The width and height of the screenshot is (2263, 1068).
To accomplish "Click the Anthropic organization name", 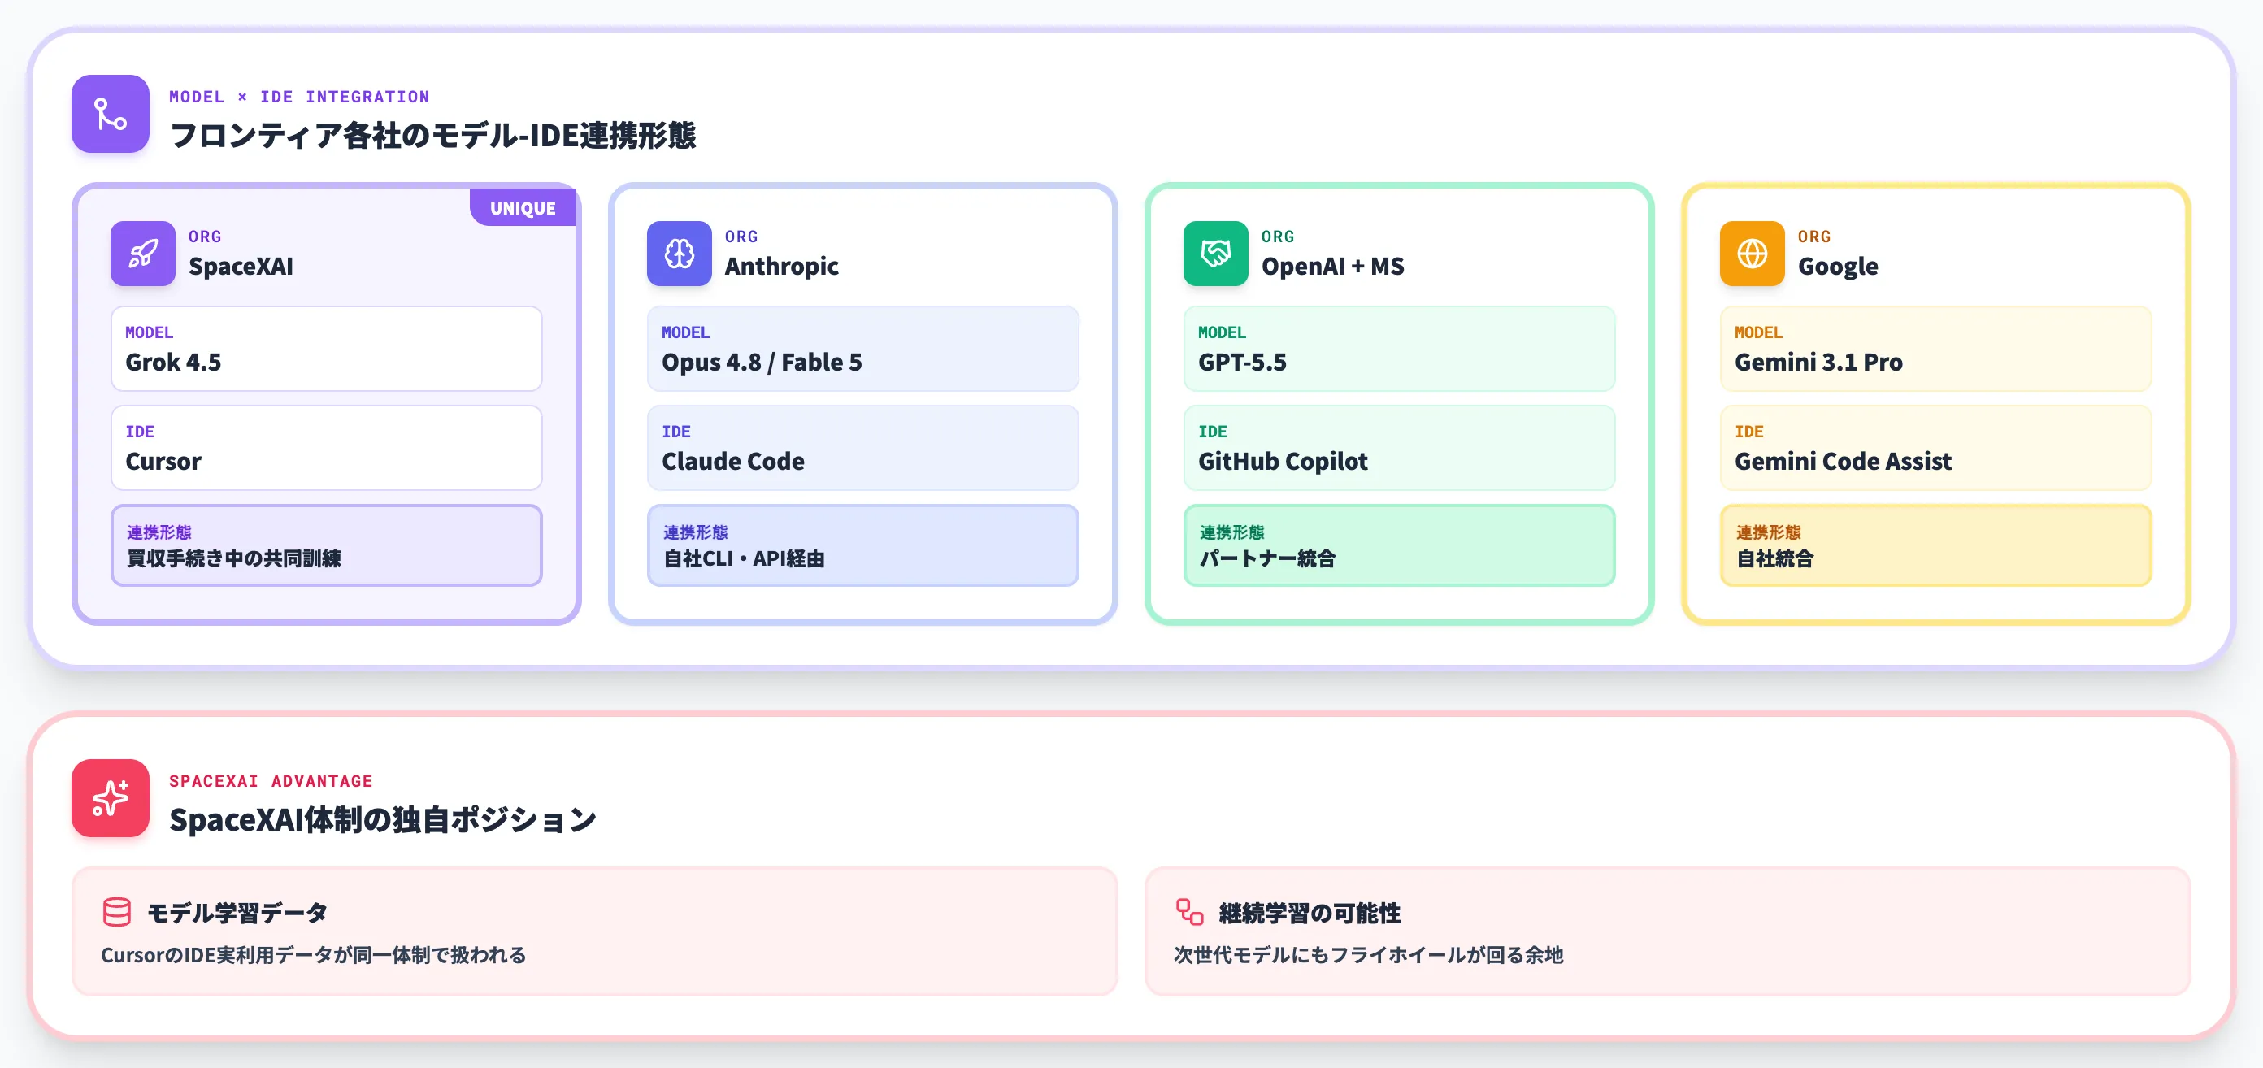I will pos(782,266).
